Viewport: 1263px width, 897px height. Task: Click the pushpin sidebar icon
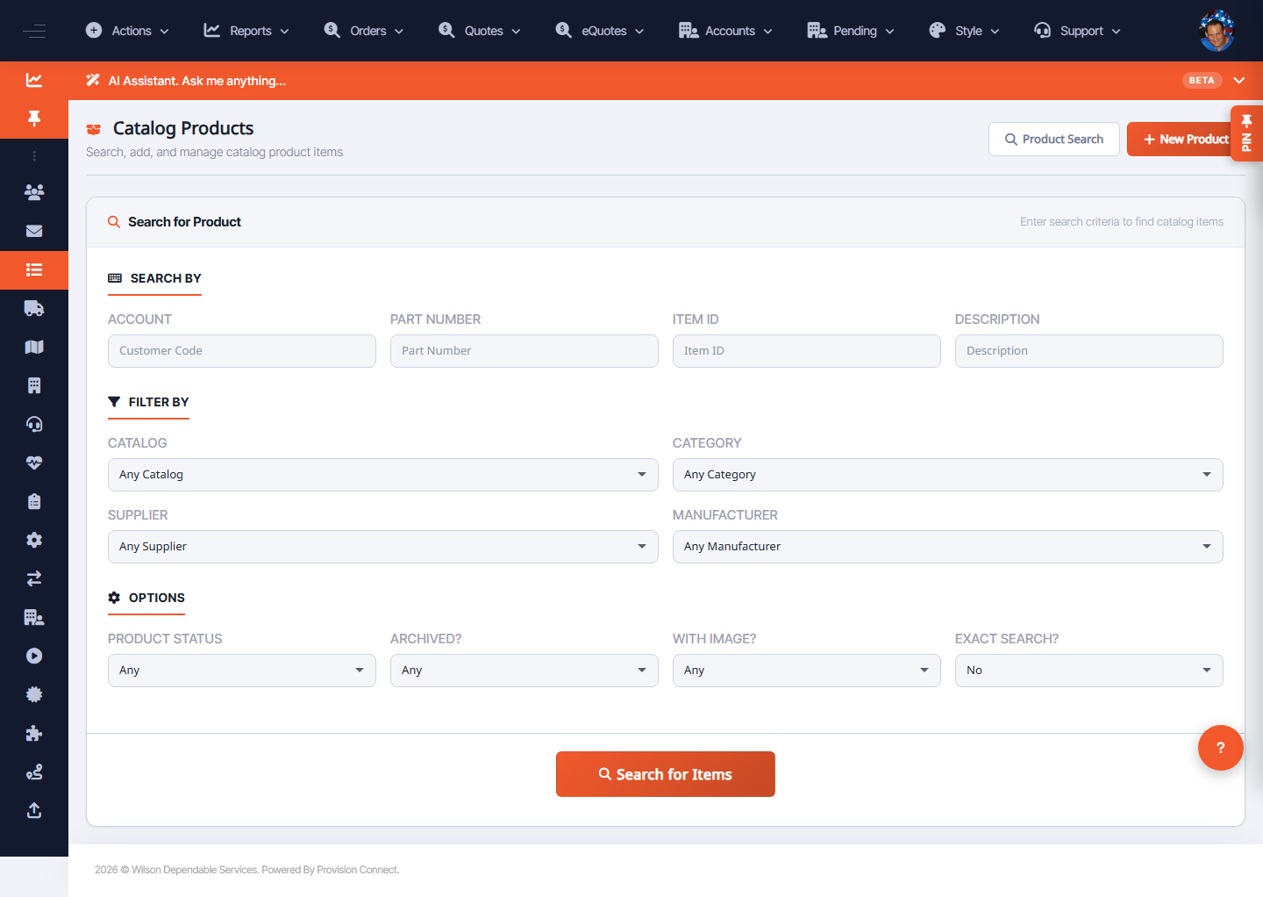click(x=34, y=118)
